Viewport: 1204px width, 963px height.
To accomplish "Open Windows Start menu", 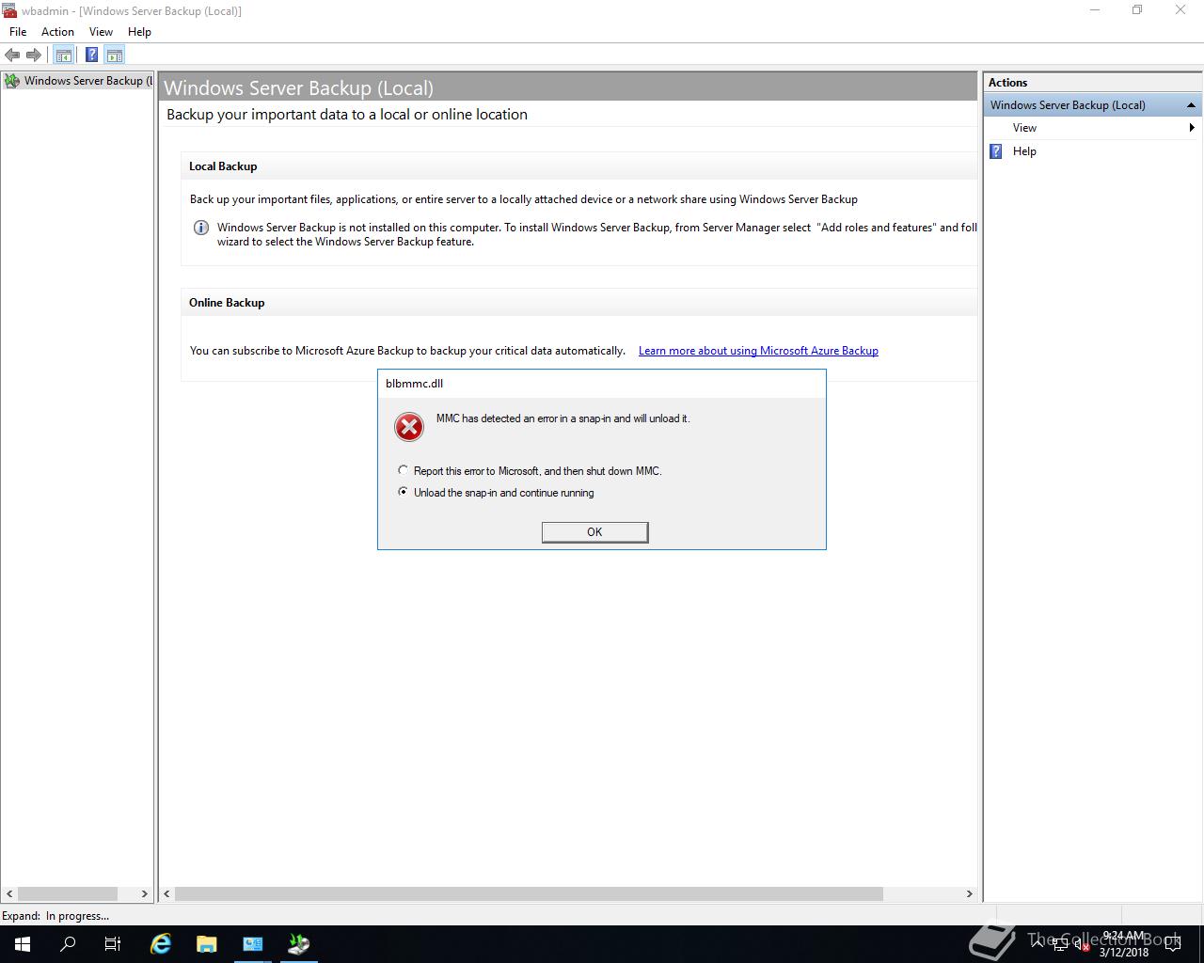I will tap(23, 944).
